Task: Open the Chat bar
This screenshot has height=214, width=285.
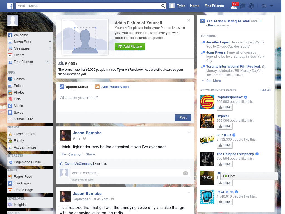Action: tap(249, 176)
